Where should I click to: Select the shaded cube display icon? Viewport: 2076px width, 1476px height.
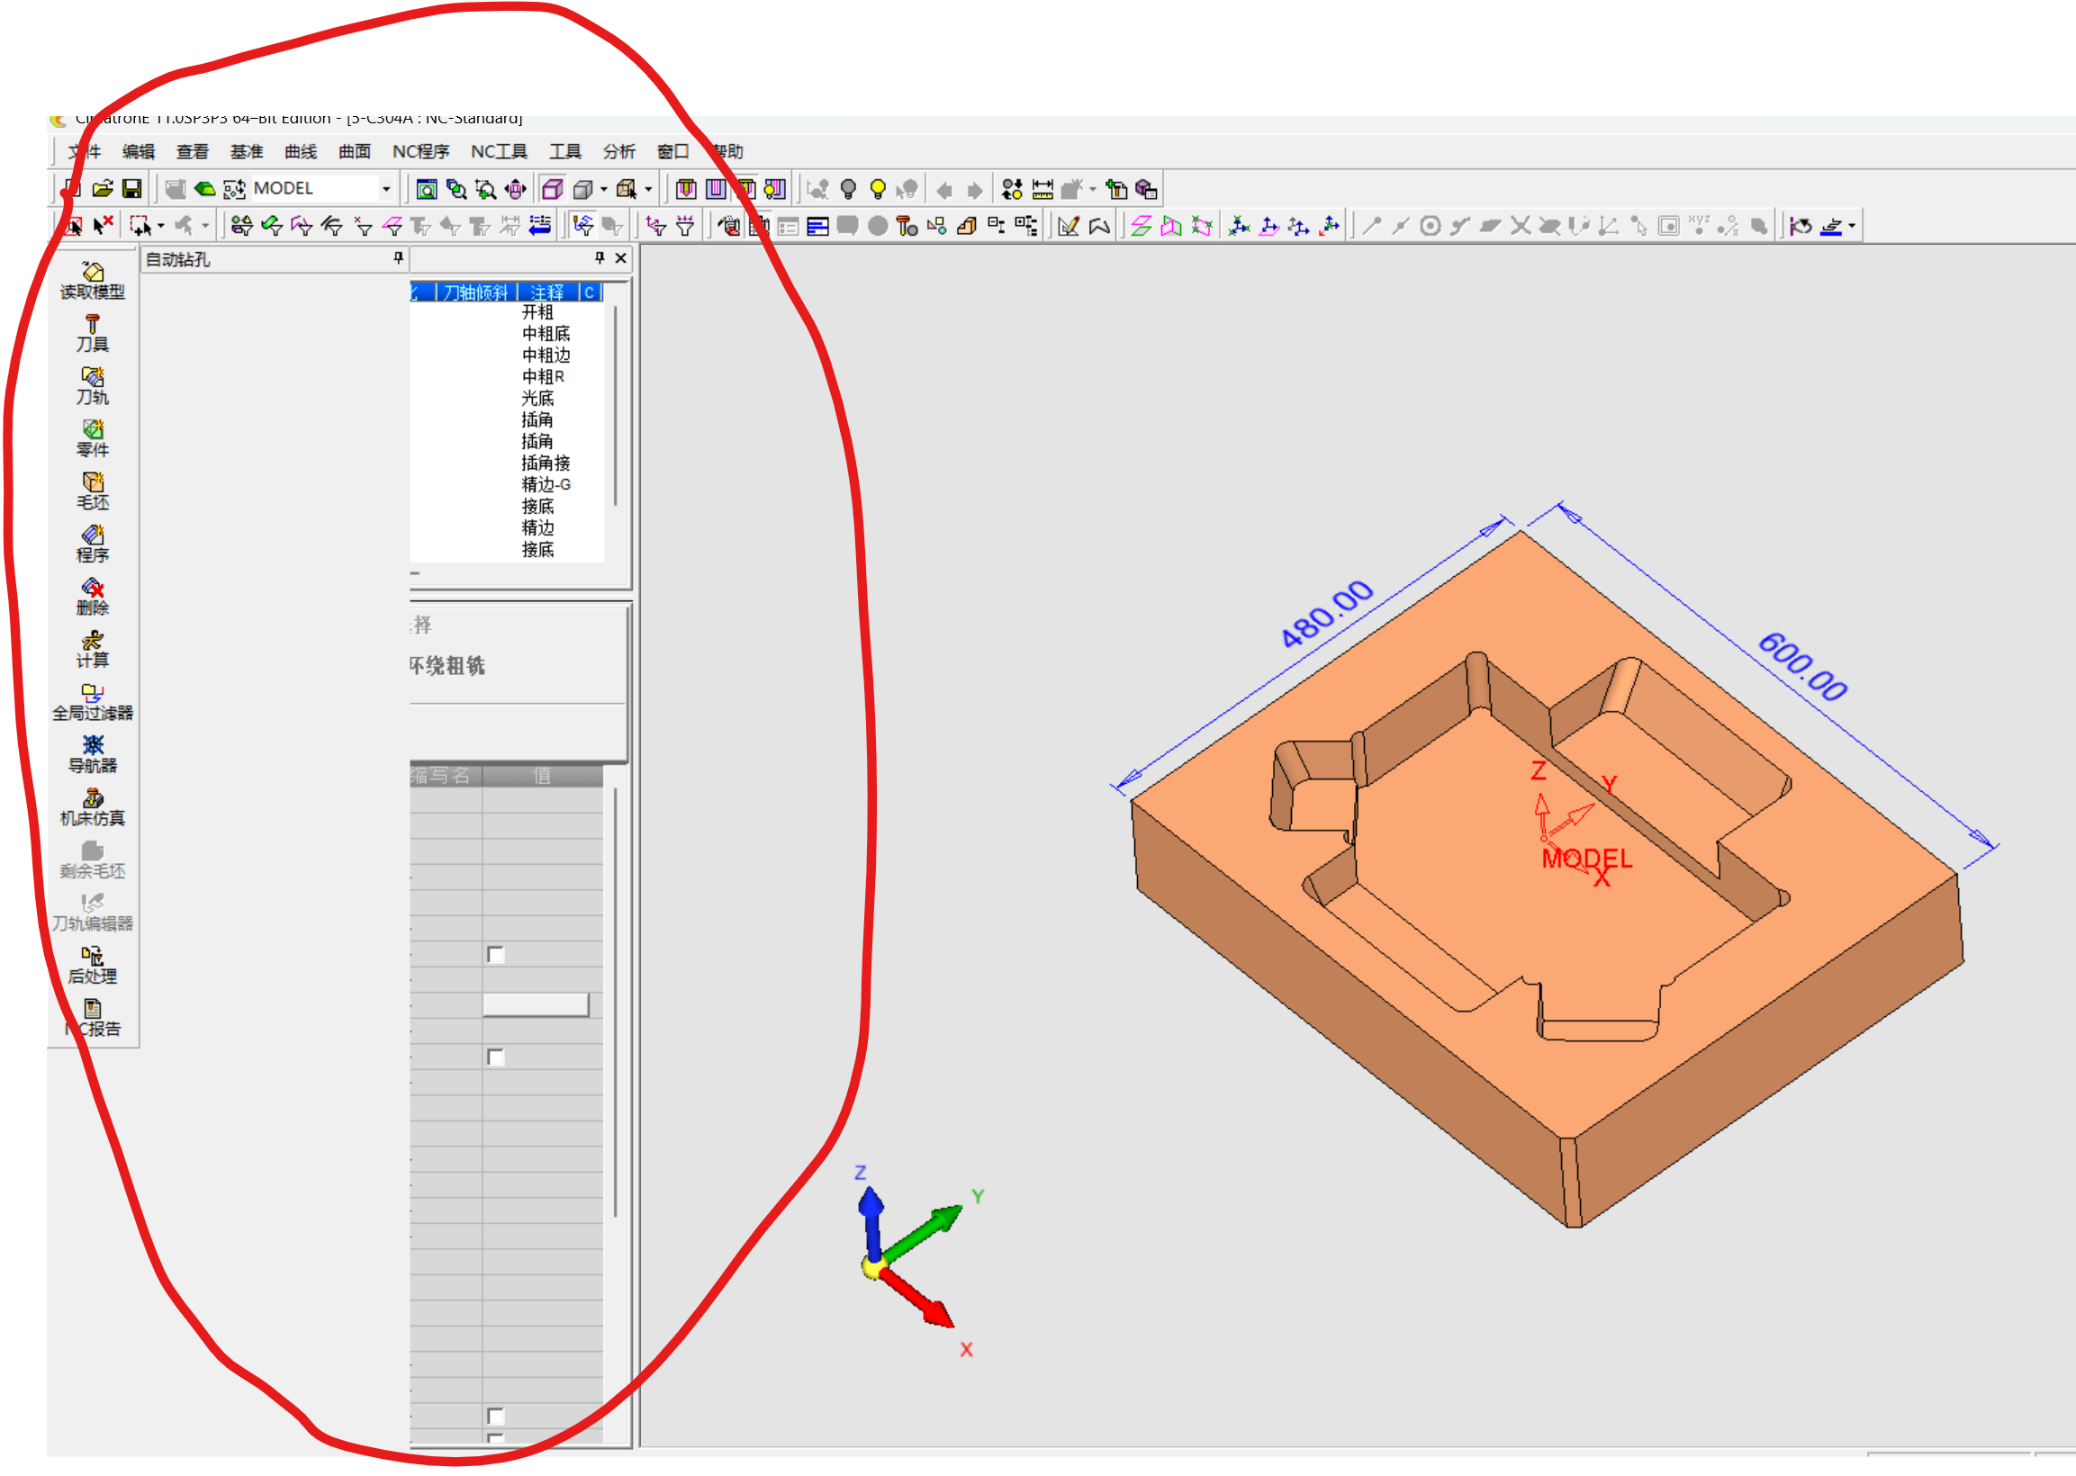click(582, 189)
